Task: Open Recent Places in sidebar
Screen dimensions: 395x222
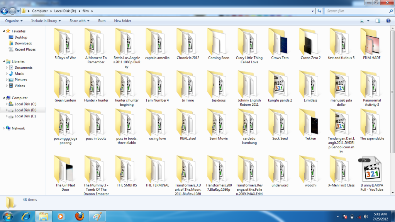Action: pyautogui.click(x=25, y=49)
